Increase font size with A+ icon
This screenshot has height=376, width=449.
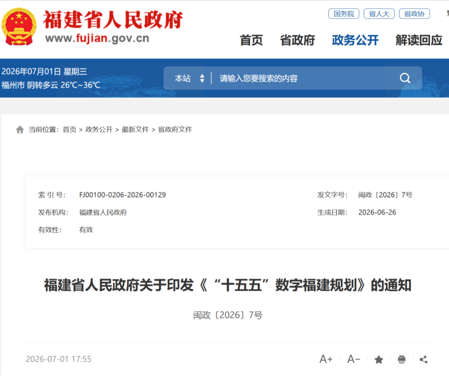(326, 359)
